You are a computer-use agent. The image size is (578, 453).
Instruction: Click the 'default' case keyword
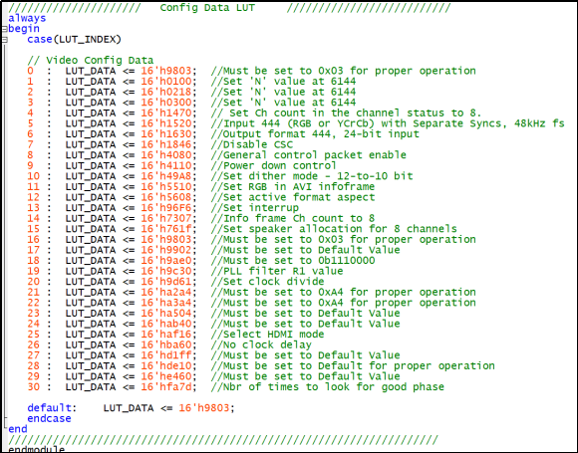[x=49, y=408]
